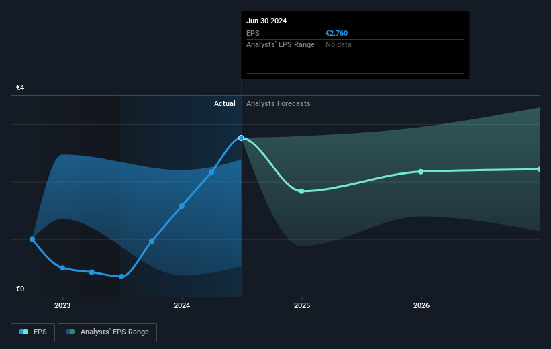Select the 2026 forecast EPS data point
The height and width of the screenshot is (349, 551).
[x=421, y=172]
